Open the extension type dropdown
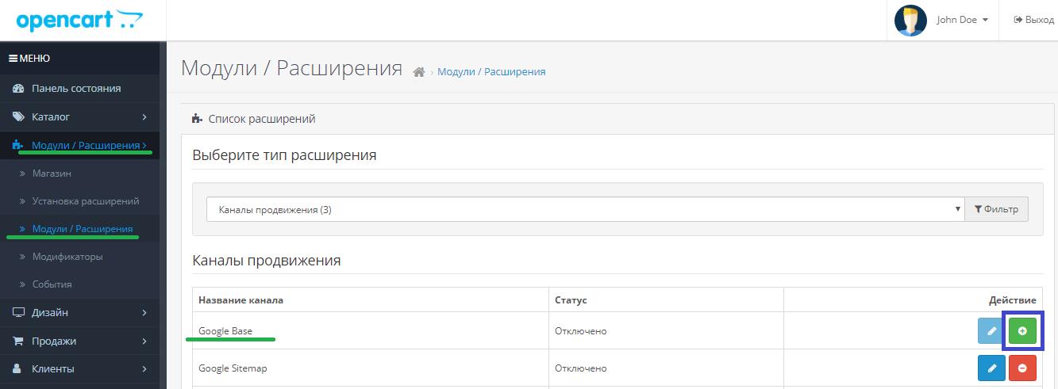 [x=585, y=210]
